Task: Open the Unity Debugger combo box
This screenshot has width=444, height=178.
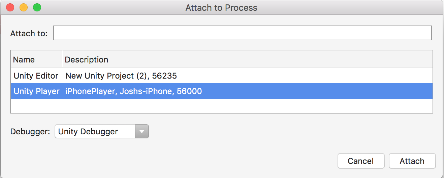Action: click(95, 132)
